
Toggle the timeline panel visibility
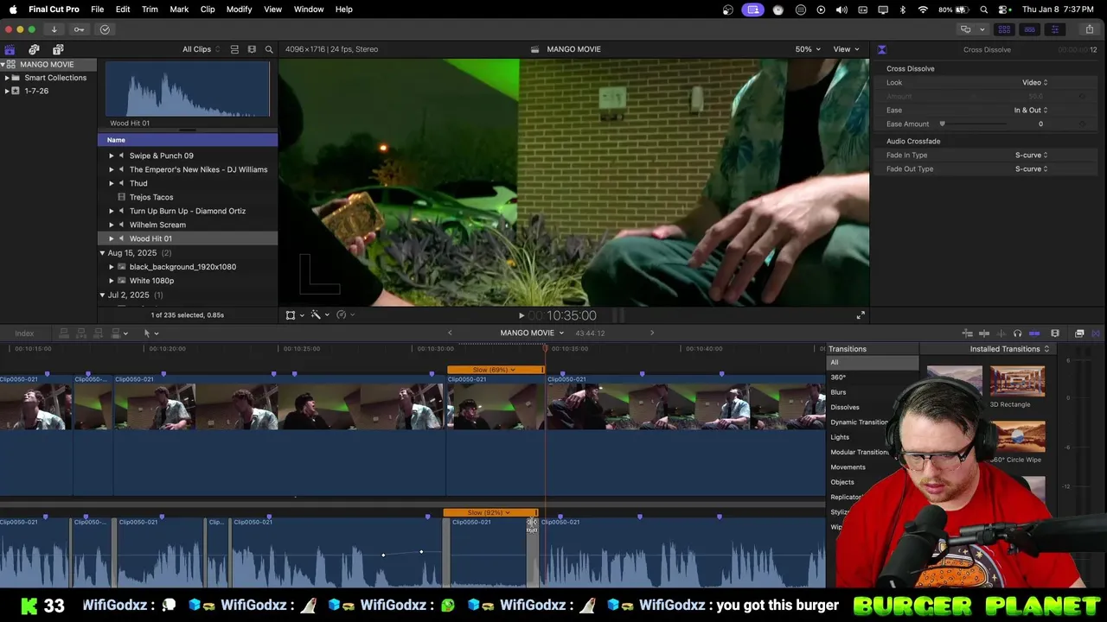click(1029, 29)
